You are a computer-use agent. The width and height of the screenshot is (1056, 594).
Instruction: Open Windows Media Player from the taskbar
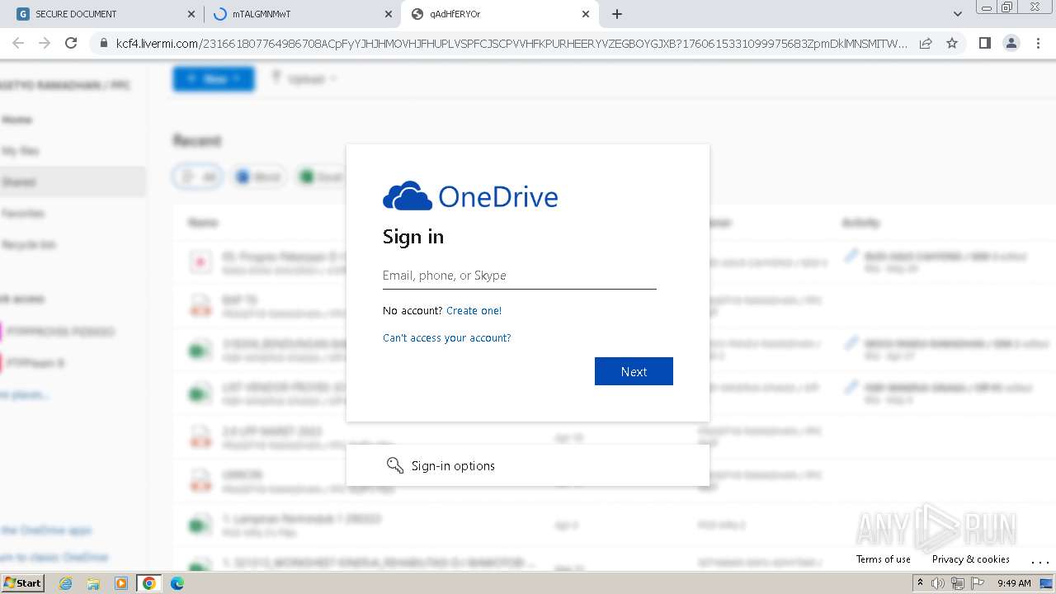[121, 583]
